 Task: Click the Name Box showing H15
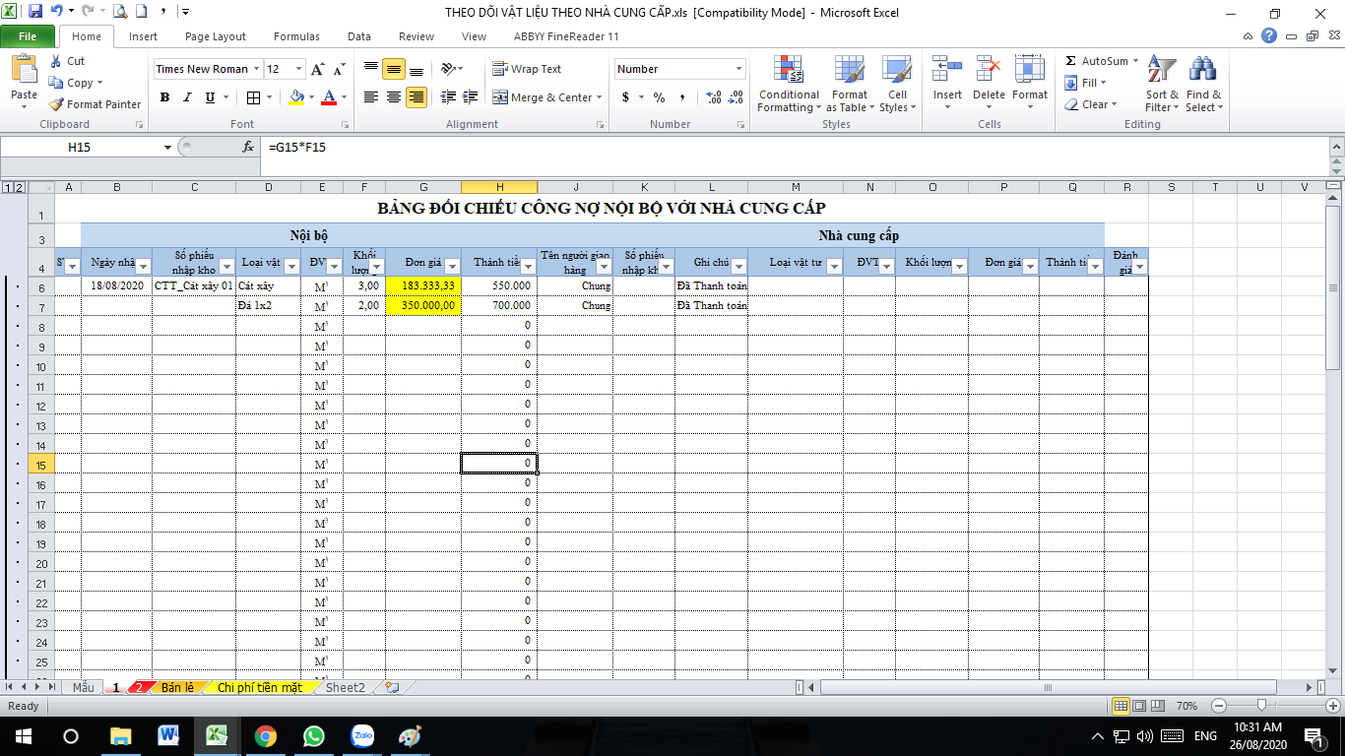tap(87, 147)
